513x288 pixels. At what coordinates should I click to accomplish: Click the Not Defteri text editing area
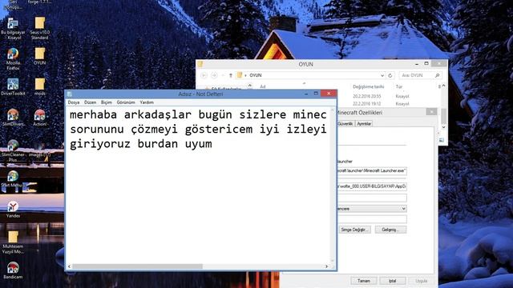click(x=198, y=185)
